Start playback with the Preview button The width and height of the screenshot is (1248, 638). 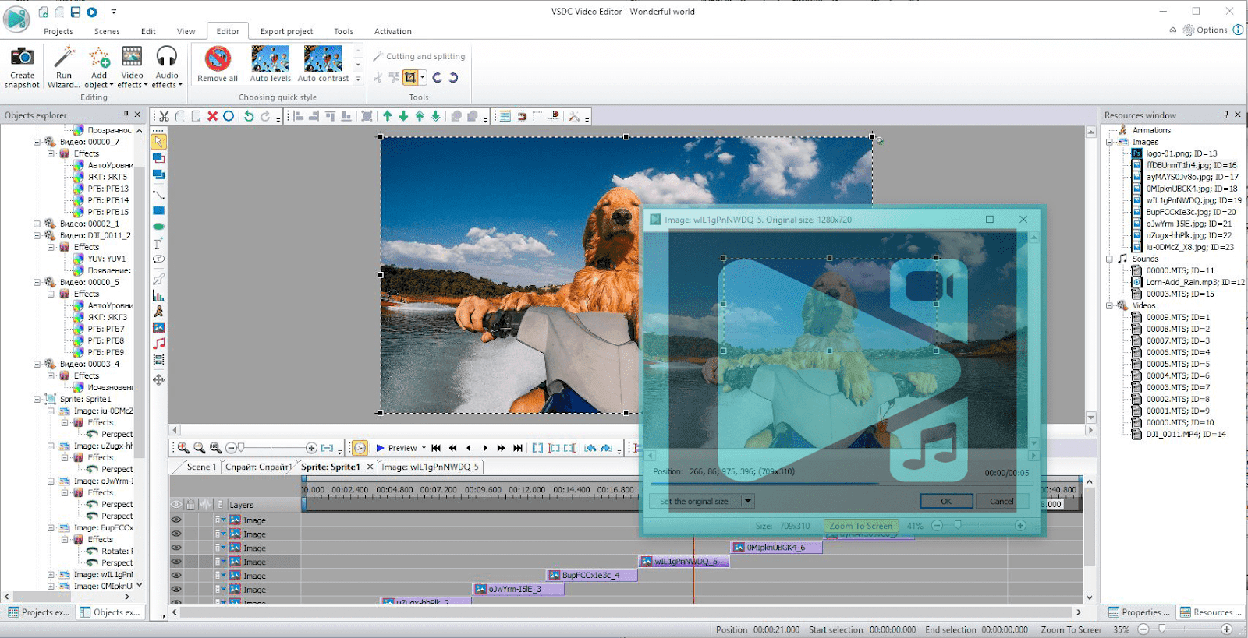(x=397, y=448)
